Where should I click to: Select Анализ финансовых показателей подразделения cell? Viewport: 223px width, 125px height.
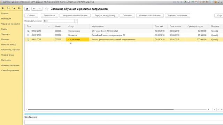[x=121, y=40]
